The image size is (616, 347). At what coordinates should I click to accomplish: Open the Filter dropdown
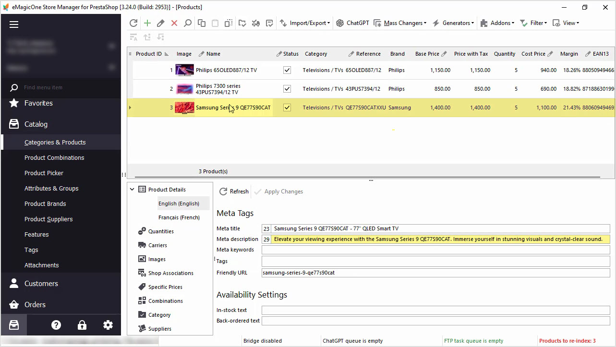point(533,23)
